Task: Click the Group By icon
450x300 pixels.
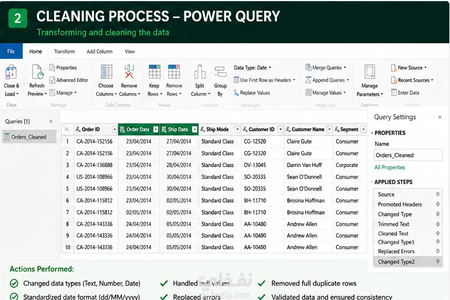Action: coord(220,71)
